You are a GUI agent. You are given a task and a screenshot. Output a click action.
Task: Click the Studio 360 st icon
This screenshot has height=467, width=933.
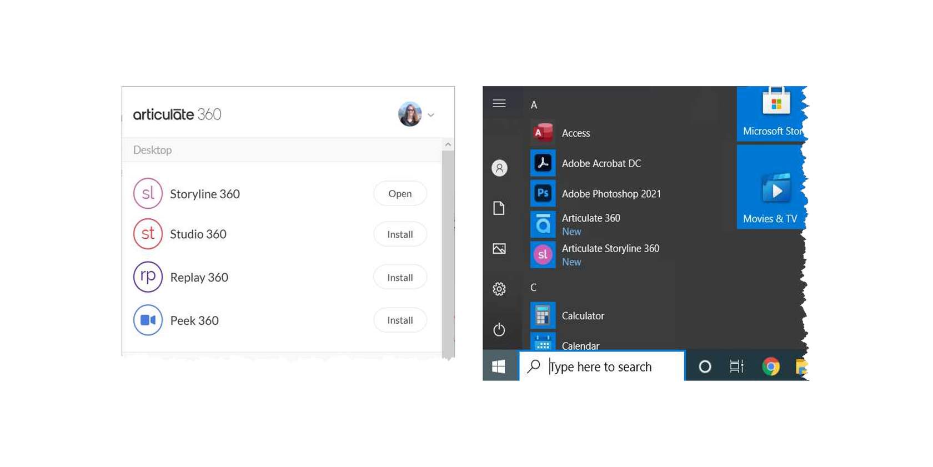148,234
